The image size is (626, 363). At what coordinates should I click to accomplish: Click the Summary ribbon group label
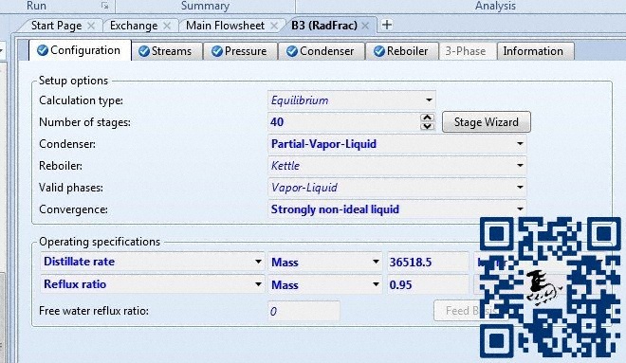tap(205, 6)
